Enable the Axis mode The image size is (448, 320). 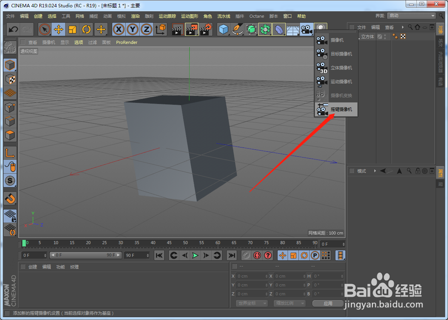pos(10,153)
